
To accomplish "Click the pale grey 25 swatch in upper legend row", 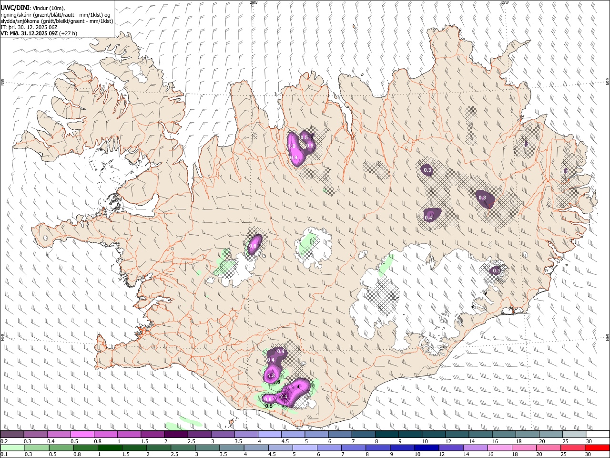I will [574, 435].
